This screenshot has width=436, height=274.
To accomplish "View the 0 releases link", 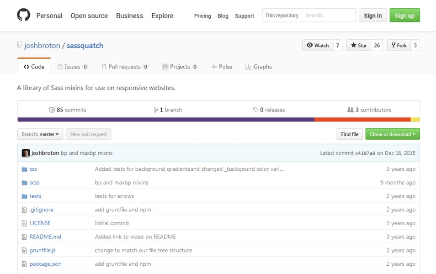I will point(269,110).
